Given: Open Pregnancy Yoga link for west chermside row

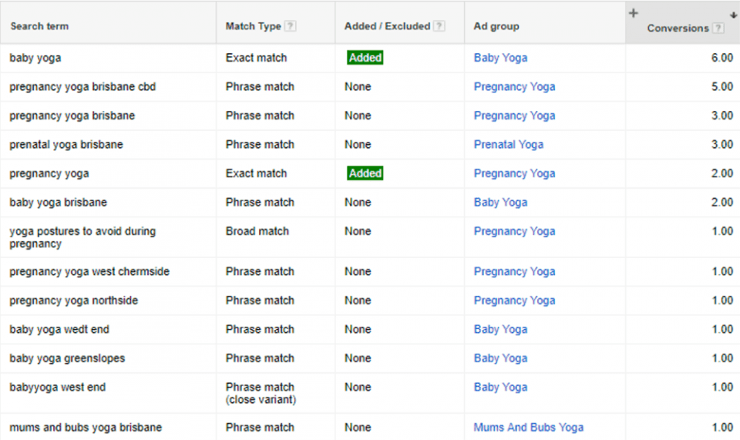Looking at the screenshot, I should [x=514, y=272].
